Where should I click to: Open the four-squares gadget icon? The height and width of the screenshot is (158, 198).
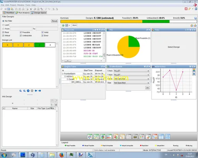tap(142, 137)
